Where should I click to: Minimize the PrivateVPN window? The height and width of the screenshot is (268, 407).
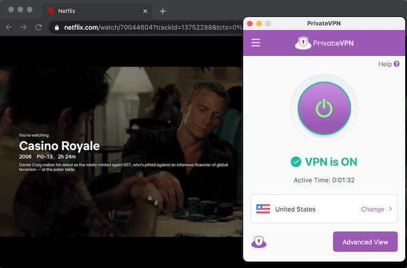(259, 24)
